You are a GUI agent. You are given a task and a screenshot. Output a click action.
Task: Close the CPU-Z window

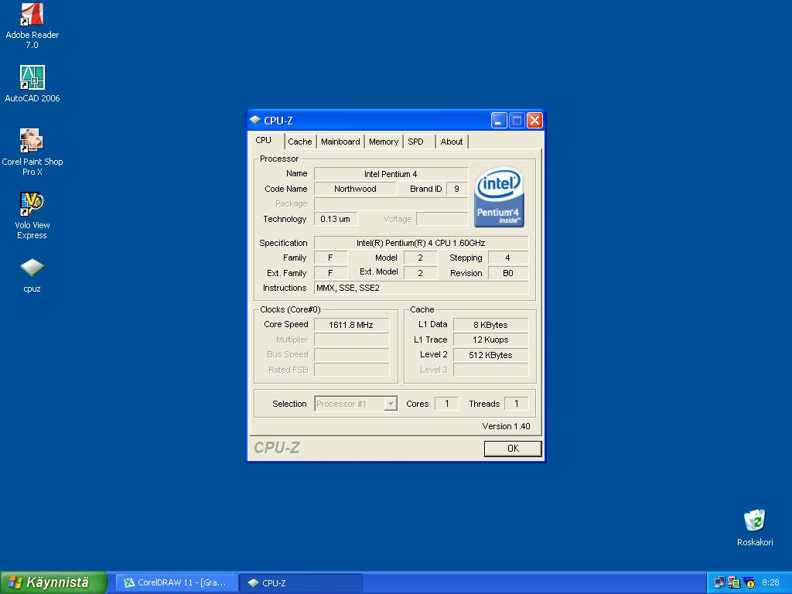coord(534,121)
